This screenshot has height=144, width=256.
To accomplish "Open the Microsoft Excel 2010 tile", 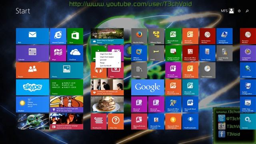I will point(173,36).
